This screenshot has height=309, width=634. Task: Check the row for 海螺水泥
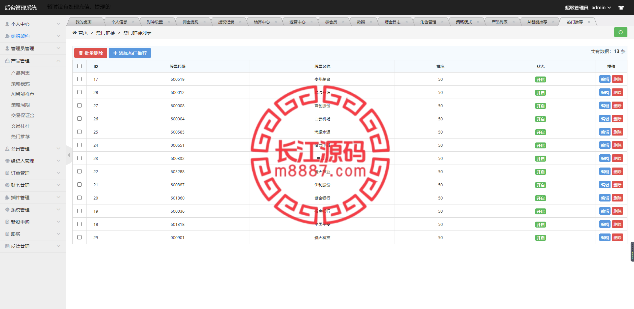(x=79, y=132)
